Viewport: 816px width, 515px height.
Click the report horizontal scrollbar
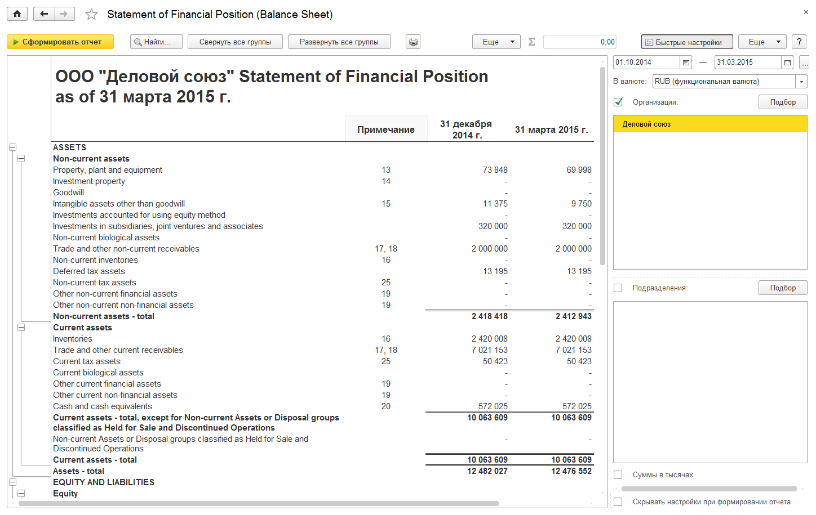[x=258, y=504]
